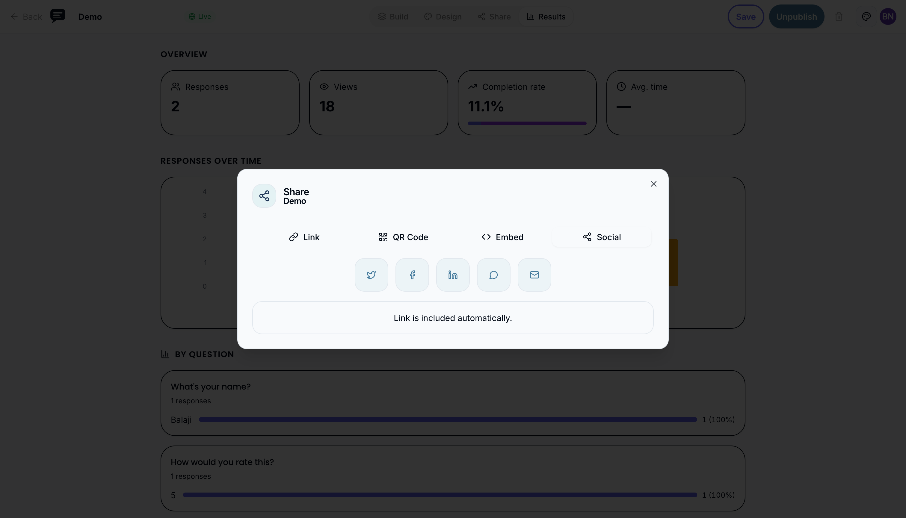Screen dimensions: 906x518
Task: Click the rating 5 response bar
Action: point(440,495)
